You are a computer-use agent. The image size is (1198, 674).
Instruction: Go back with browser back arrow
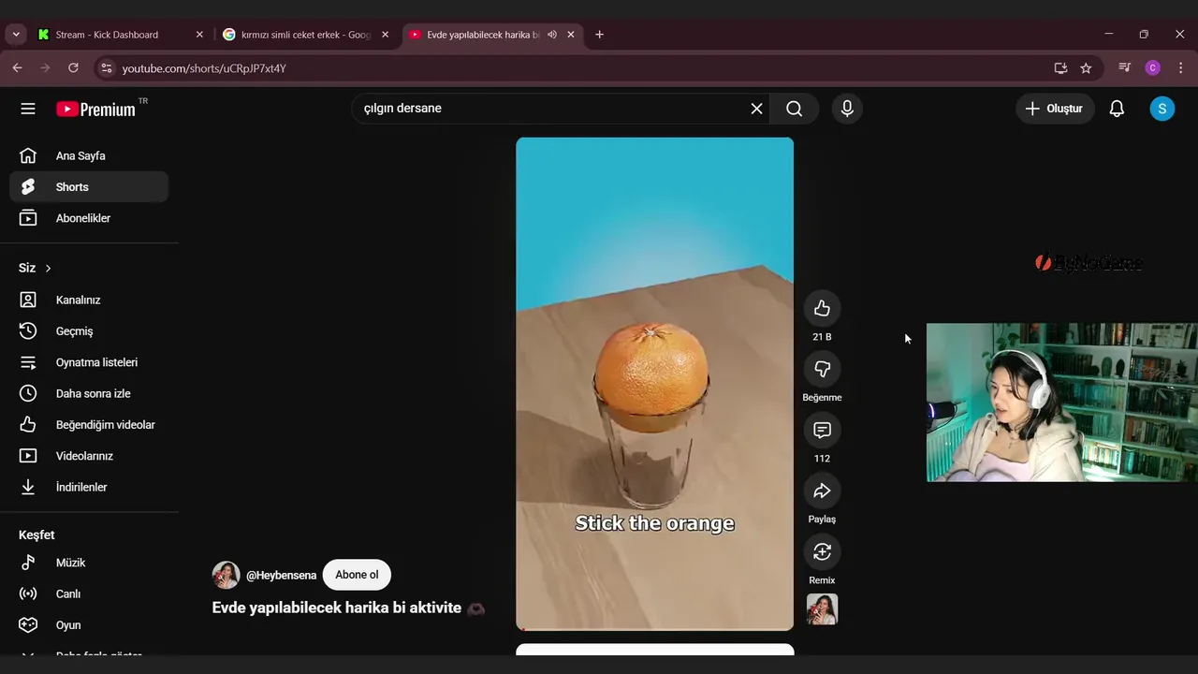(x=17, y=68)
